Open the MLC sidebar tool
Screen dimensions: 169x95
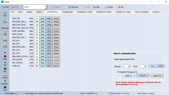pyautogui.click(x=5, y=70)
